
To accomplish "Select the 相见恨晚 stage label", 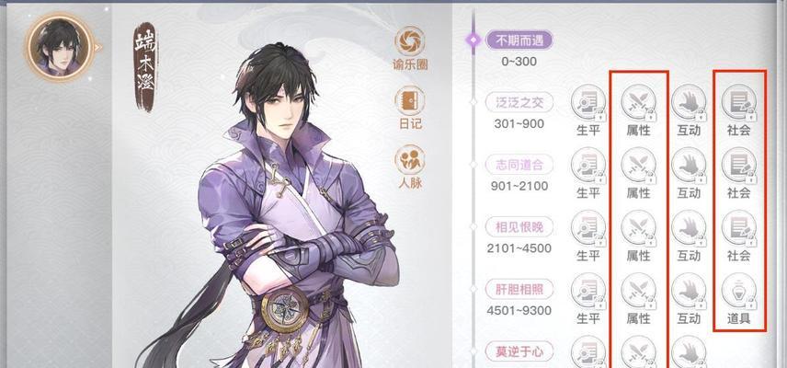I will pos(519,227).
